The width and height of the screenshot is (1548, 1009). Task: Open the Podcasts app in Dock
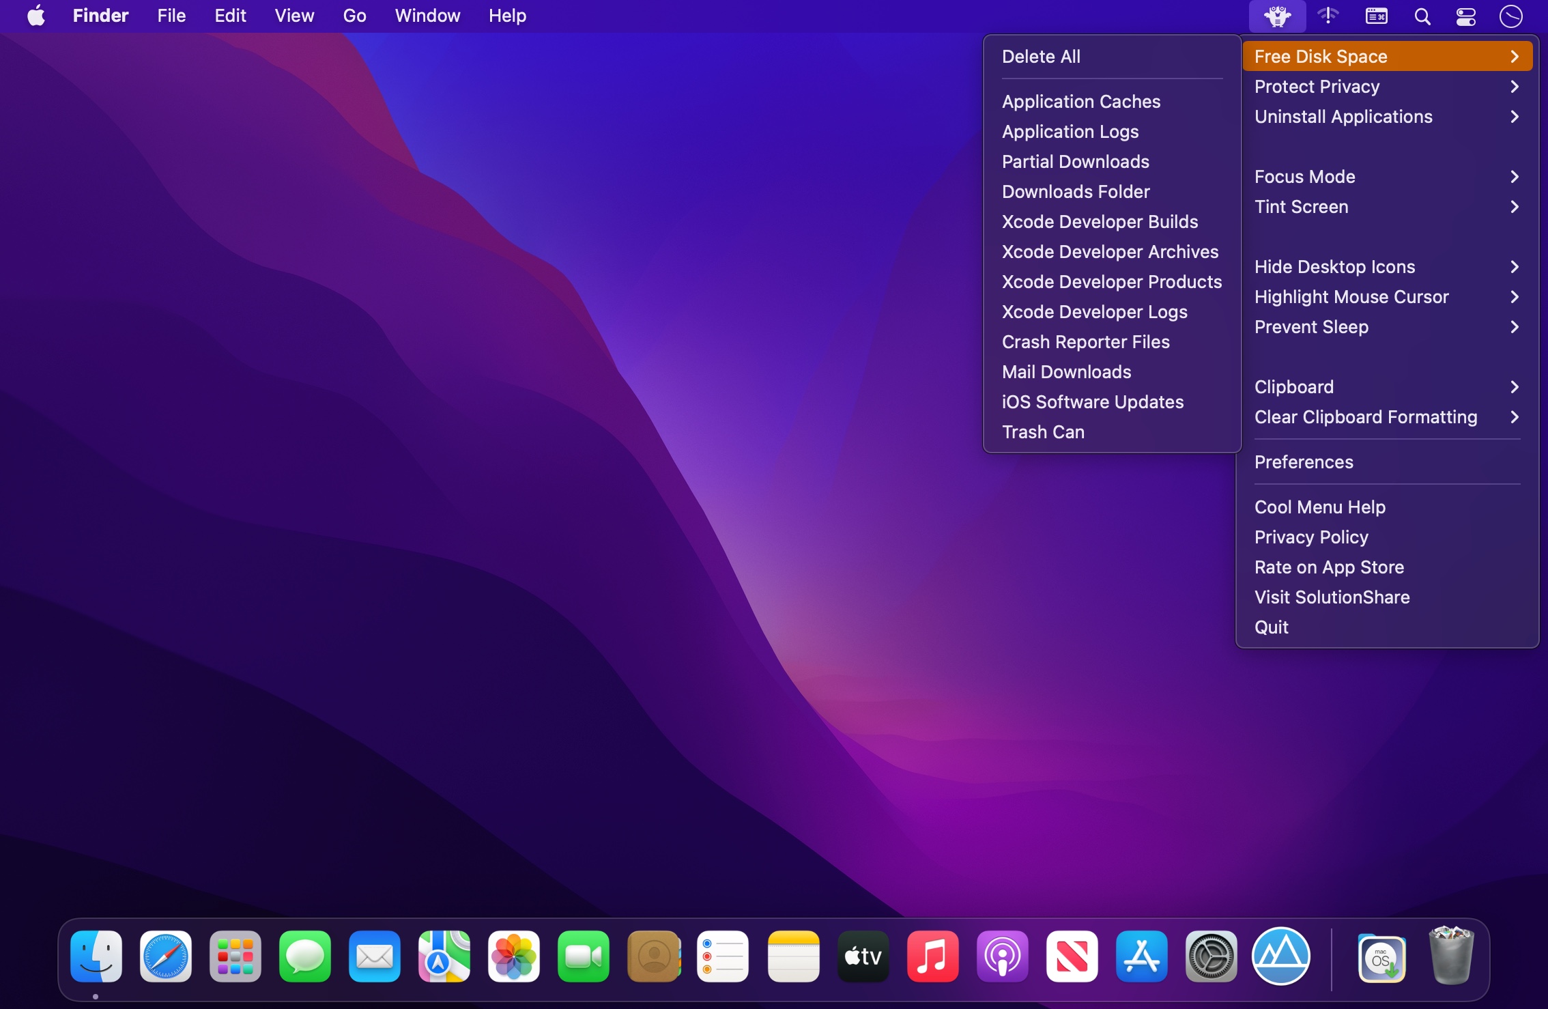[x=1002, y=956]
